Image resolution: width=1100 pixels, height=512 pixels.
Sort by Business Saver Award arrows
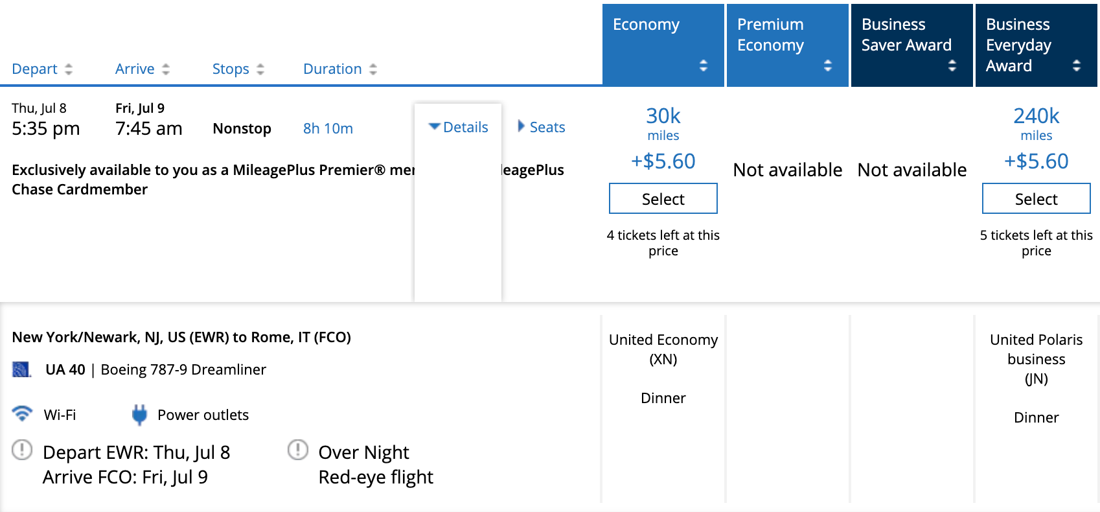click(x=952, y=65)
